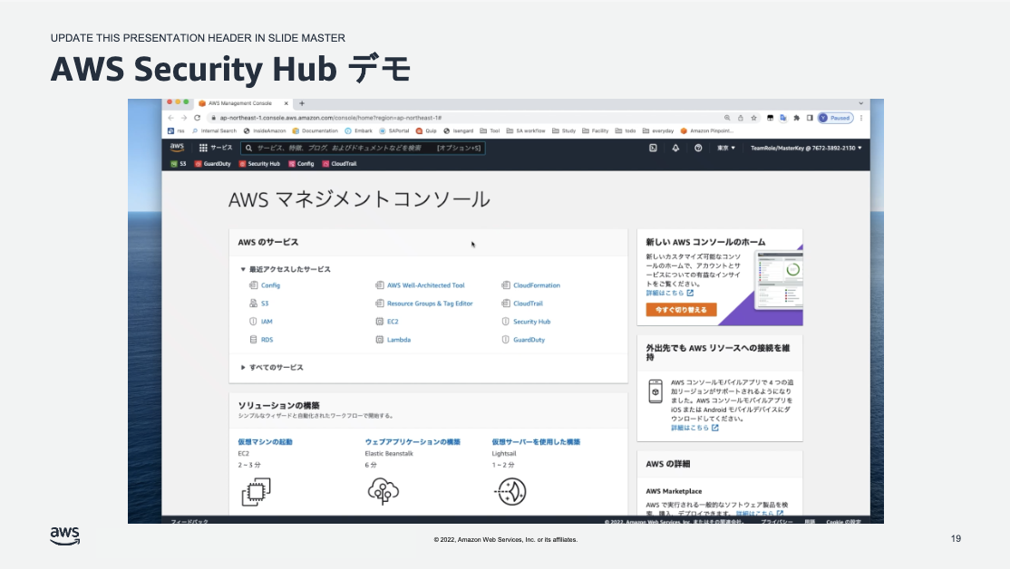The width and height of the screenshot is (1010, 569).
Task: Click the EC2 virtual machine launch icon
Action: [256, 492]
